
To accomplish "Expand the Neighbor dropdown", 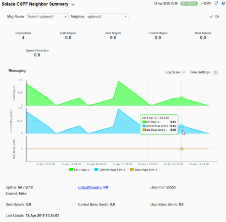I will click(x=108, y=17).
